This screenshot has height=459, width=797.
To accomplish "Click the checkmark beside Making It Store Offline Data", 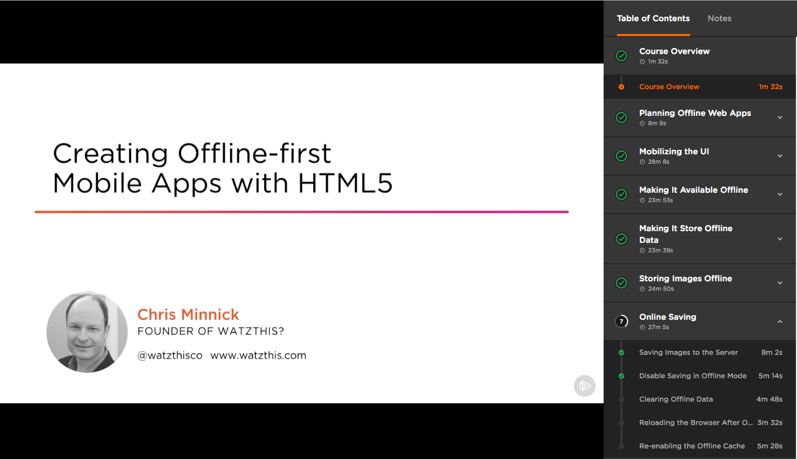I will click(x=621, y=238).
